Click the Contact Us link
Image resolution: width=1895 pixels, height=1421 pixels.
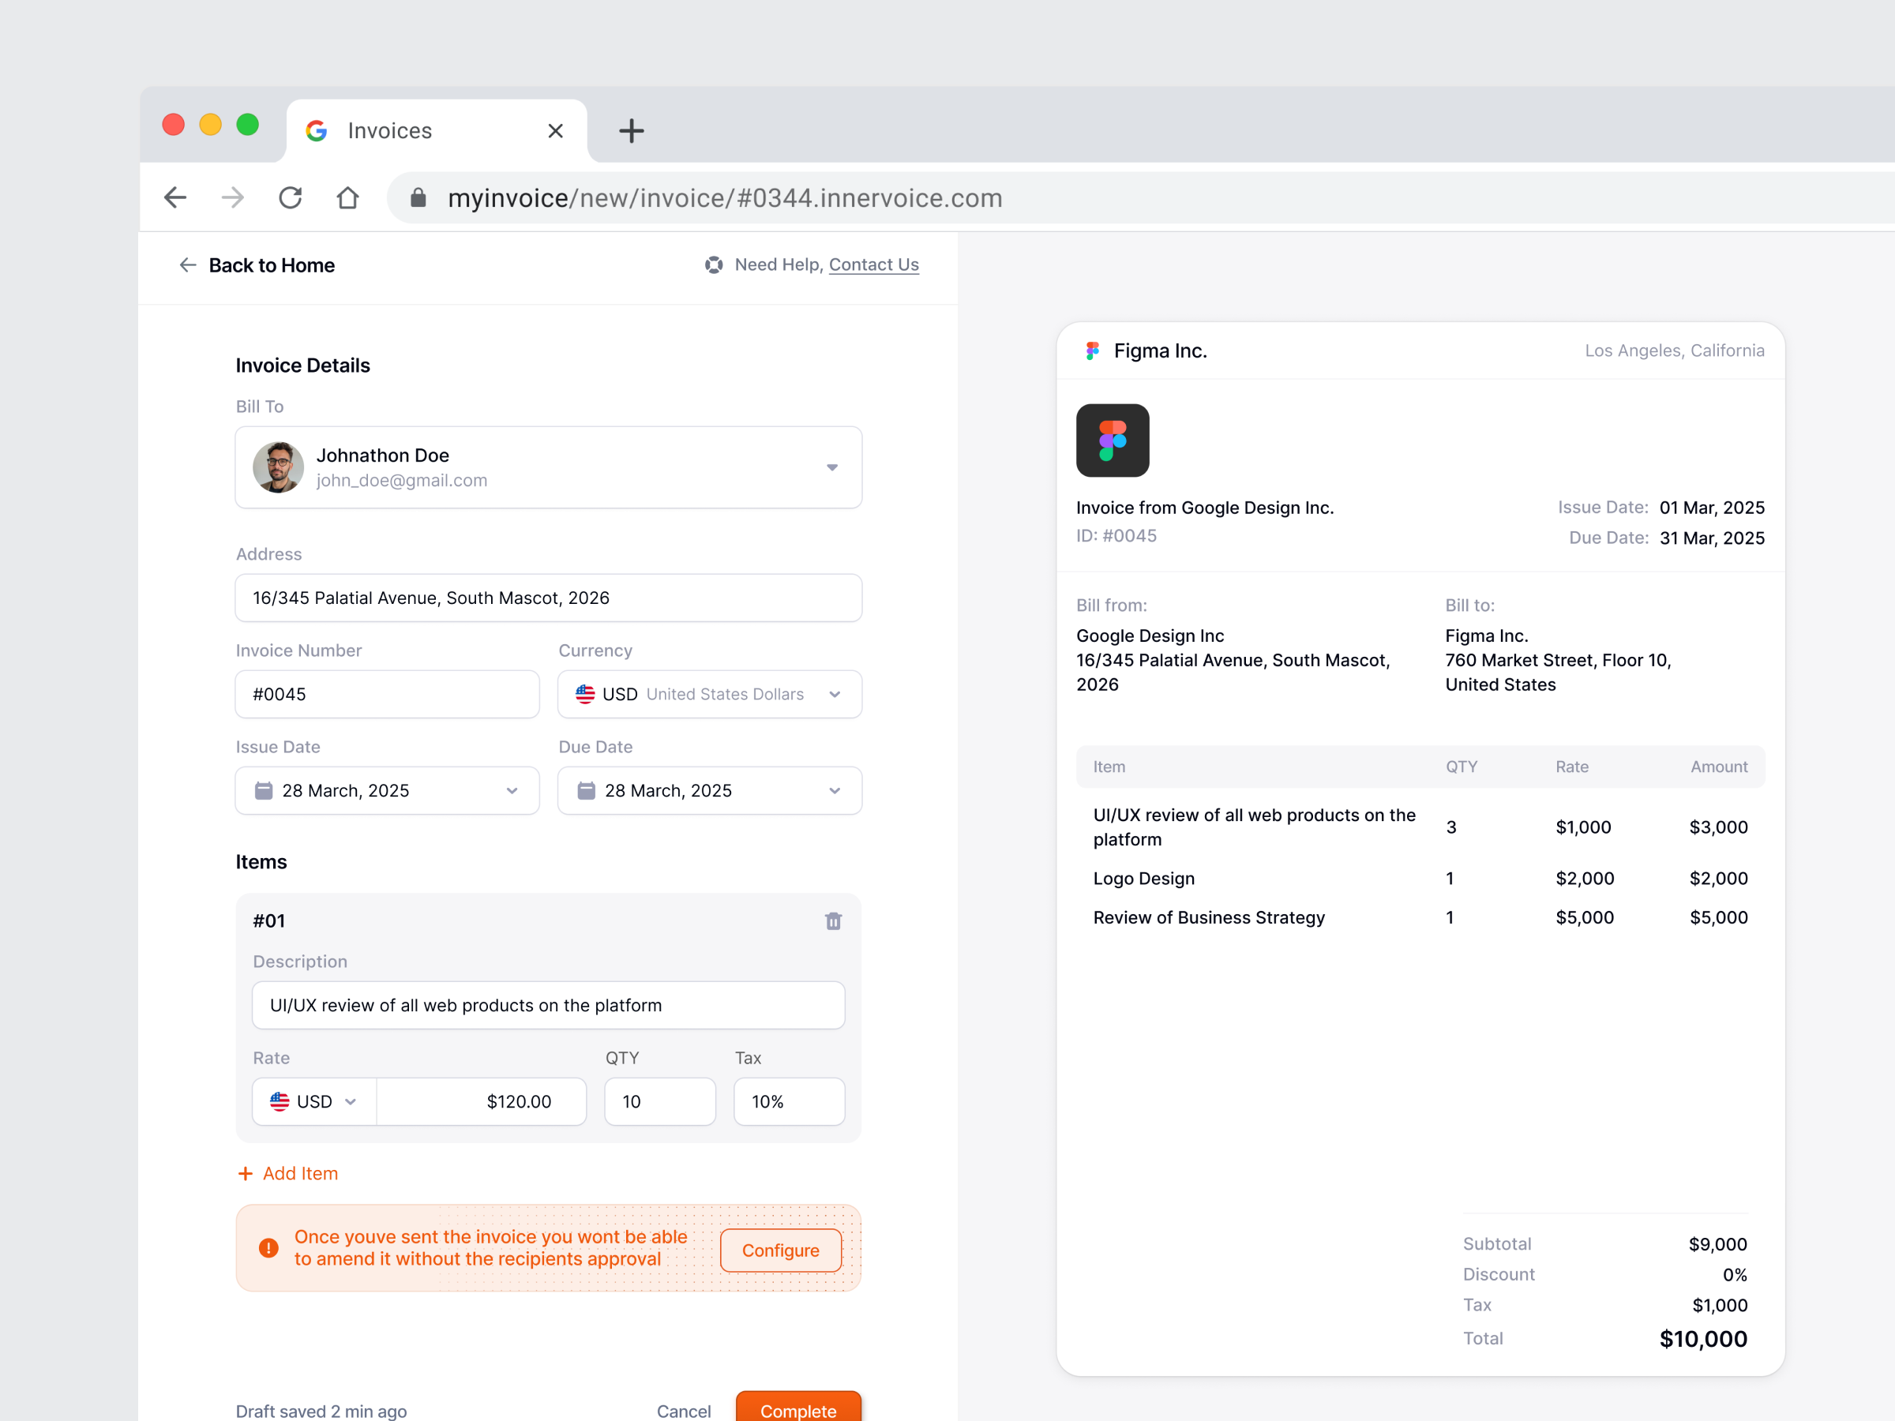point(873,264)
